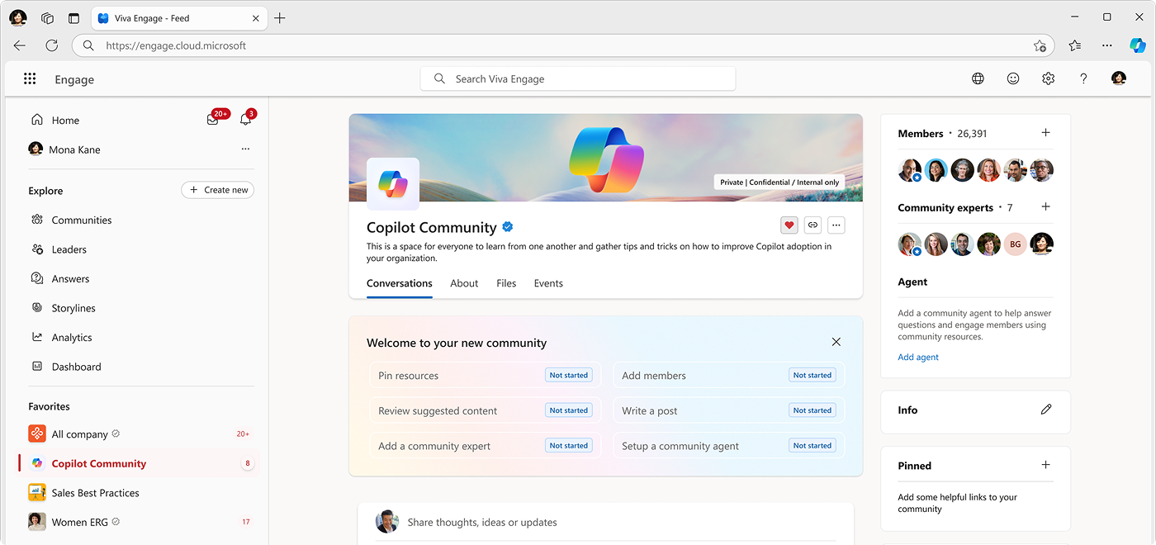Click the browser address bar URL
Viewport: 1156px width, 545px height.
coord(176,45)
